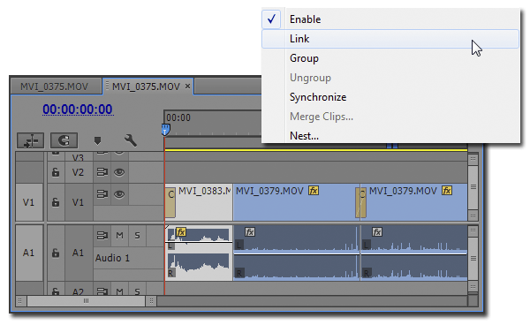Screen dimensions: 530x325
Task: Toggle the Snap magnet button
Action: click(64, 140)
